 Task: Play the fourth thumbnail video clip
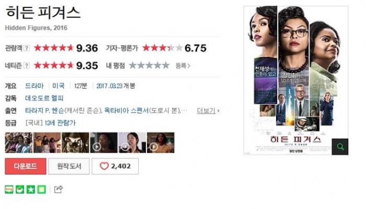pyautogui.click(x=104, y=143)
